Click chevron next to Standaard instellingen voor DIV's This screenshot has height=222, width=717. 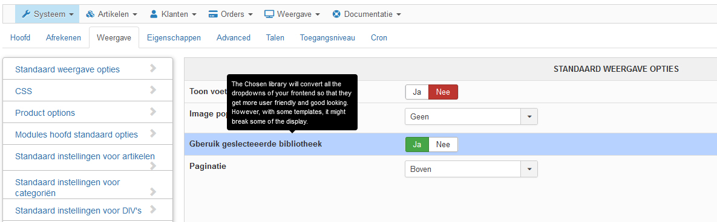(153, 210)
